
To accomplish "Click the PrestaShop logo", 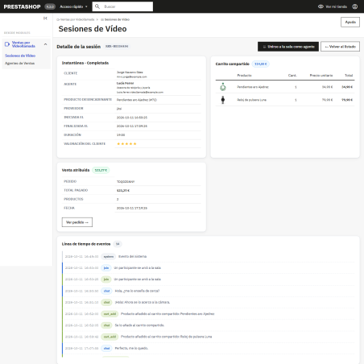I will click(22, 6).
